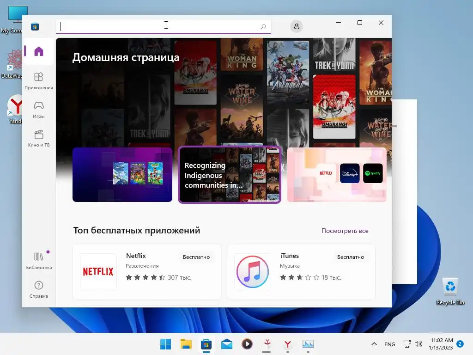Click Бесплатно button for Netflix
Image resolution: width=473 pixels, height=355 pixels.
196,257
